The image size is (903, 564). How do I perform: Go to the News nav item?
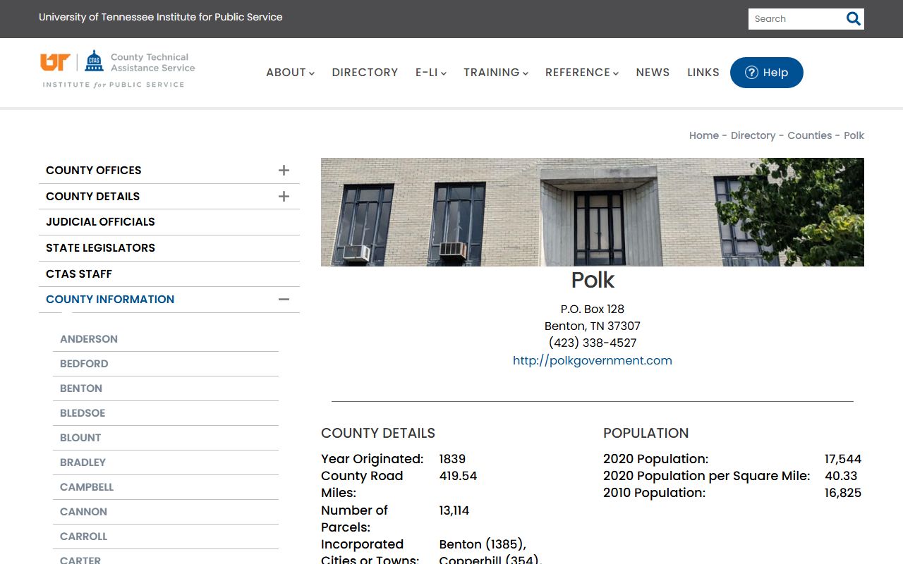point(653,73)
